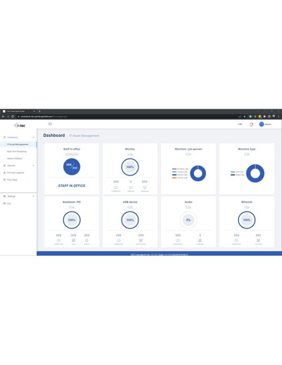The height and width of the screenshot is (365, 282).
Task: Click the orange legend swatch in Monitors per person
Action: [174, 177]
